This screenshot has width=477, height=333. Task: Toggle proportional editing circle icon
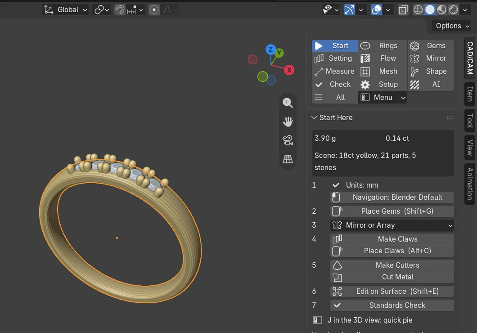pos(154,10)
